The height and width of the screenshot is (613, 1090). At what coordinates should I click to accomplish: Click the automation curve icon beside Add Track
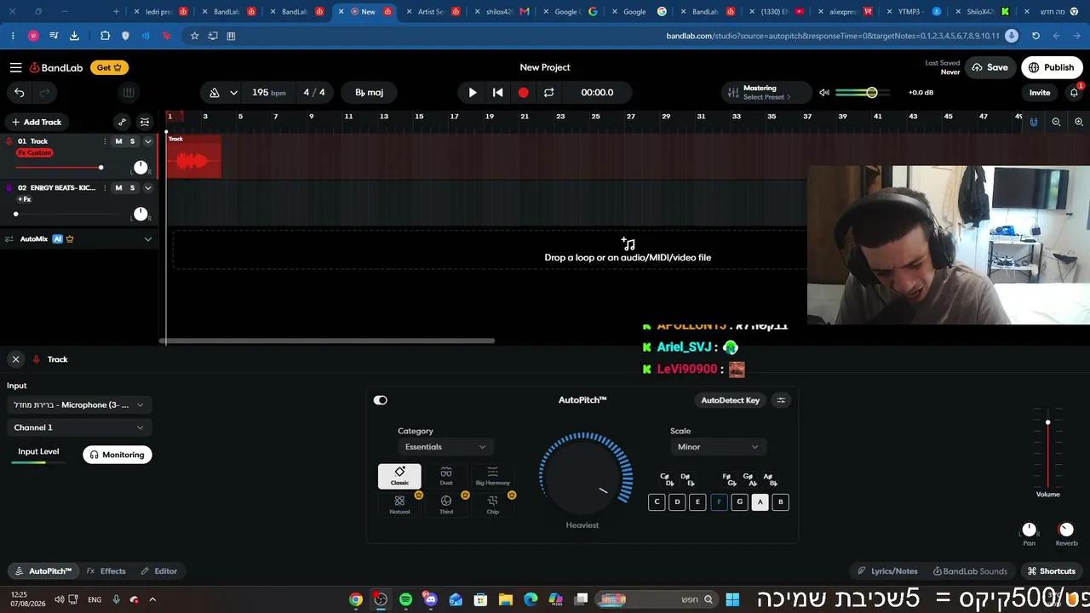tap(122, 122)
